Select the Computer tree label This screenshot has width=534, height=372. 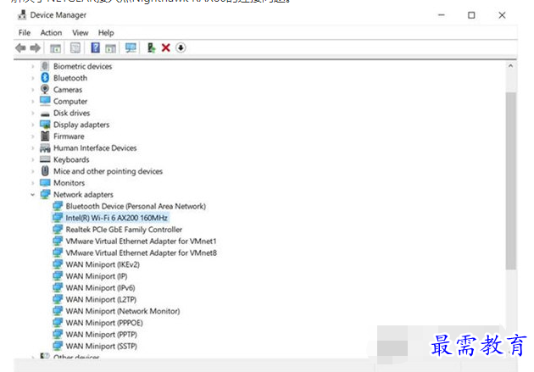coord(70,102)
